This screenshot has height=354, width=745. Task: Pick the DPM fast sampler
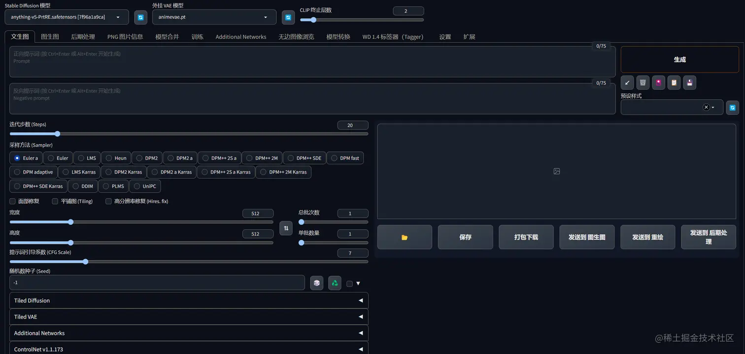coord(345,158)
